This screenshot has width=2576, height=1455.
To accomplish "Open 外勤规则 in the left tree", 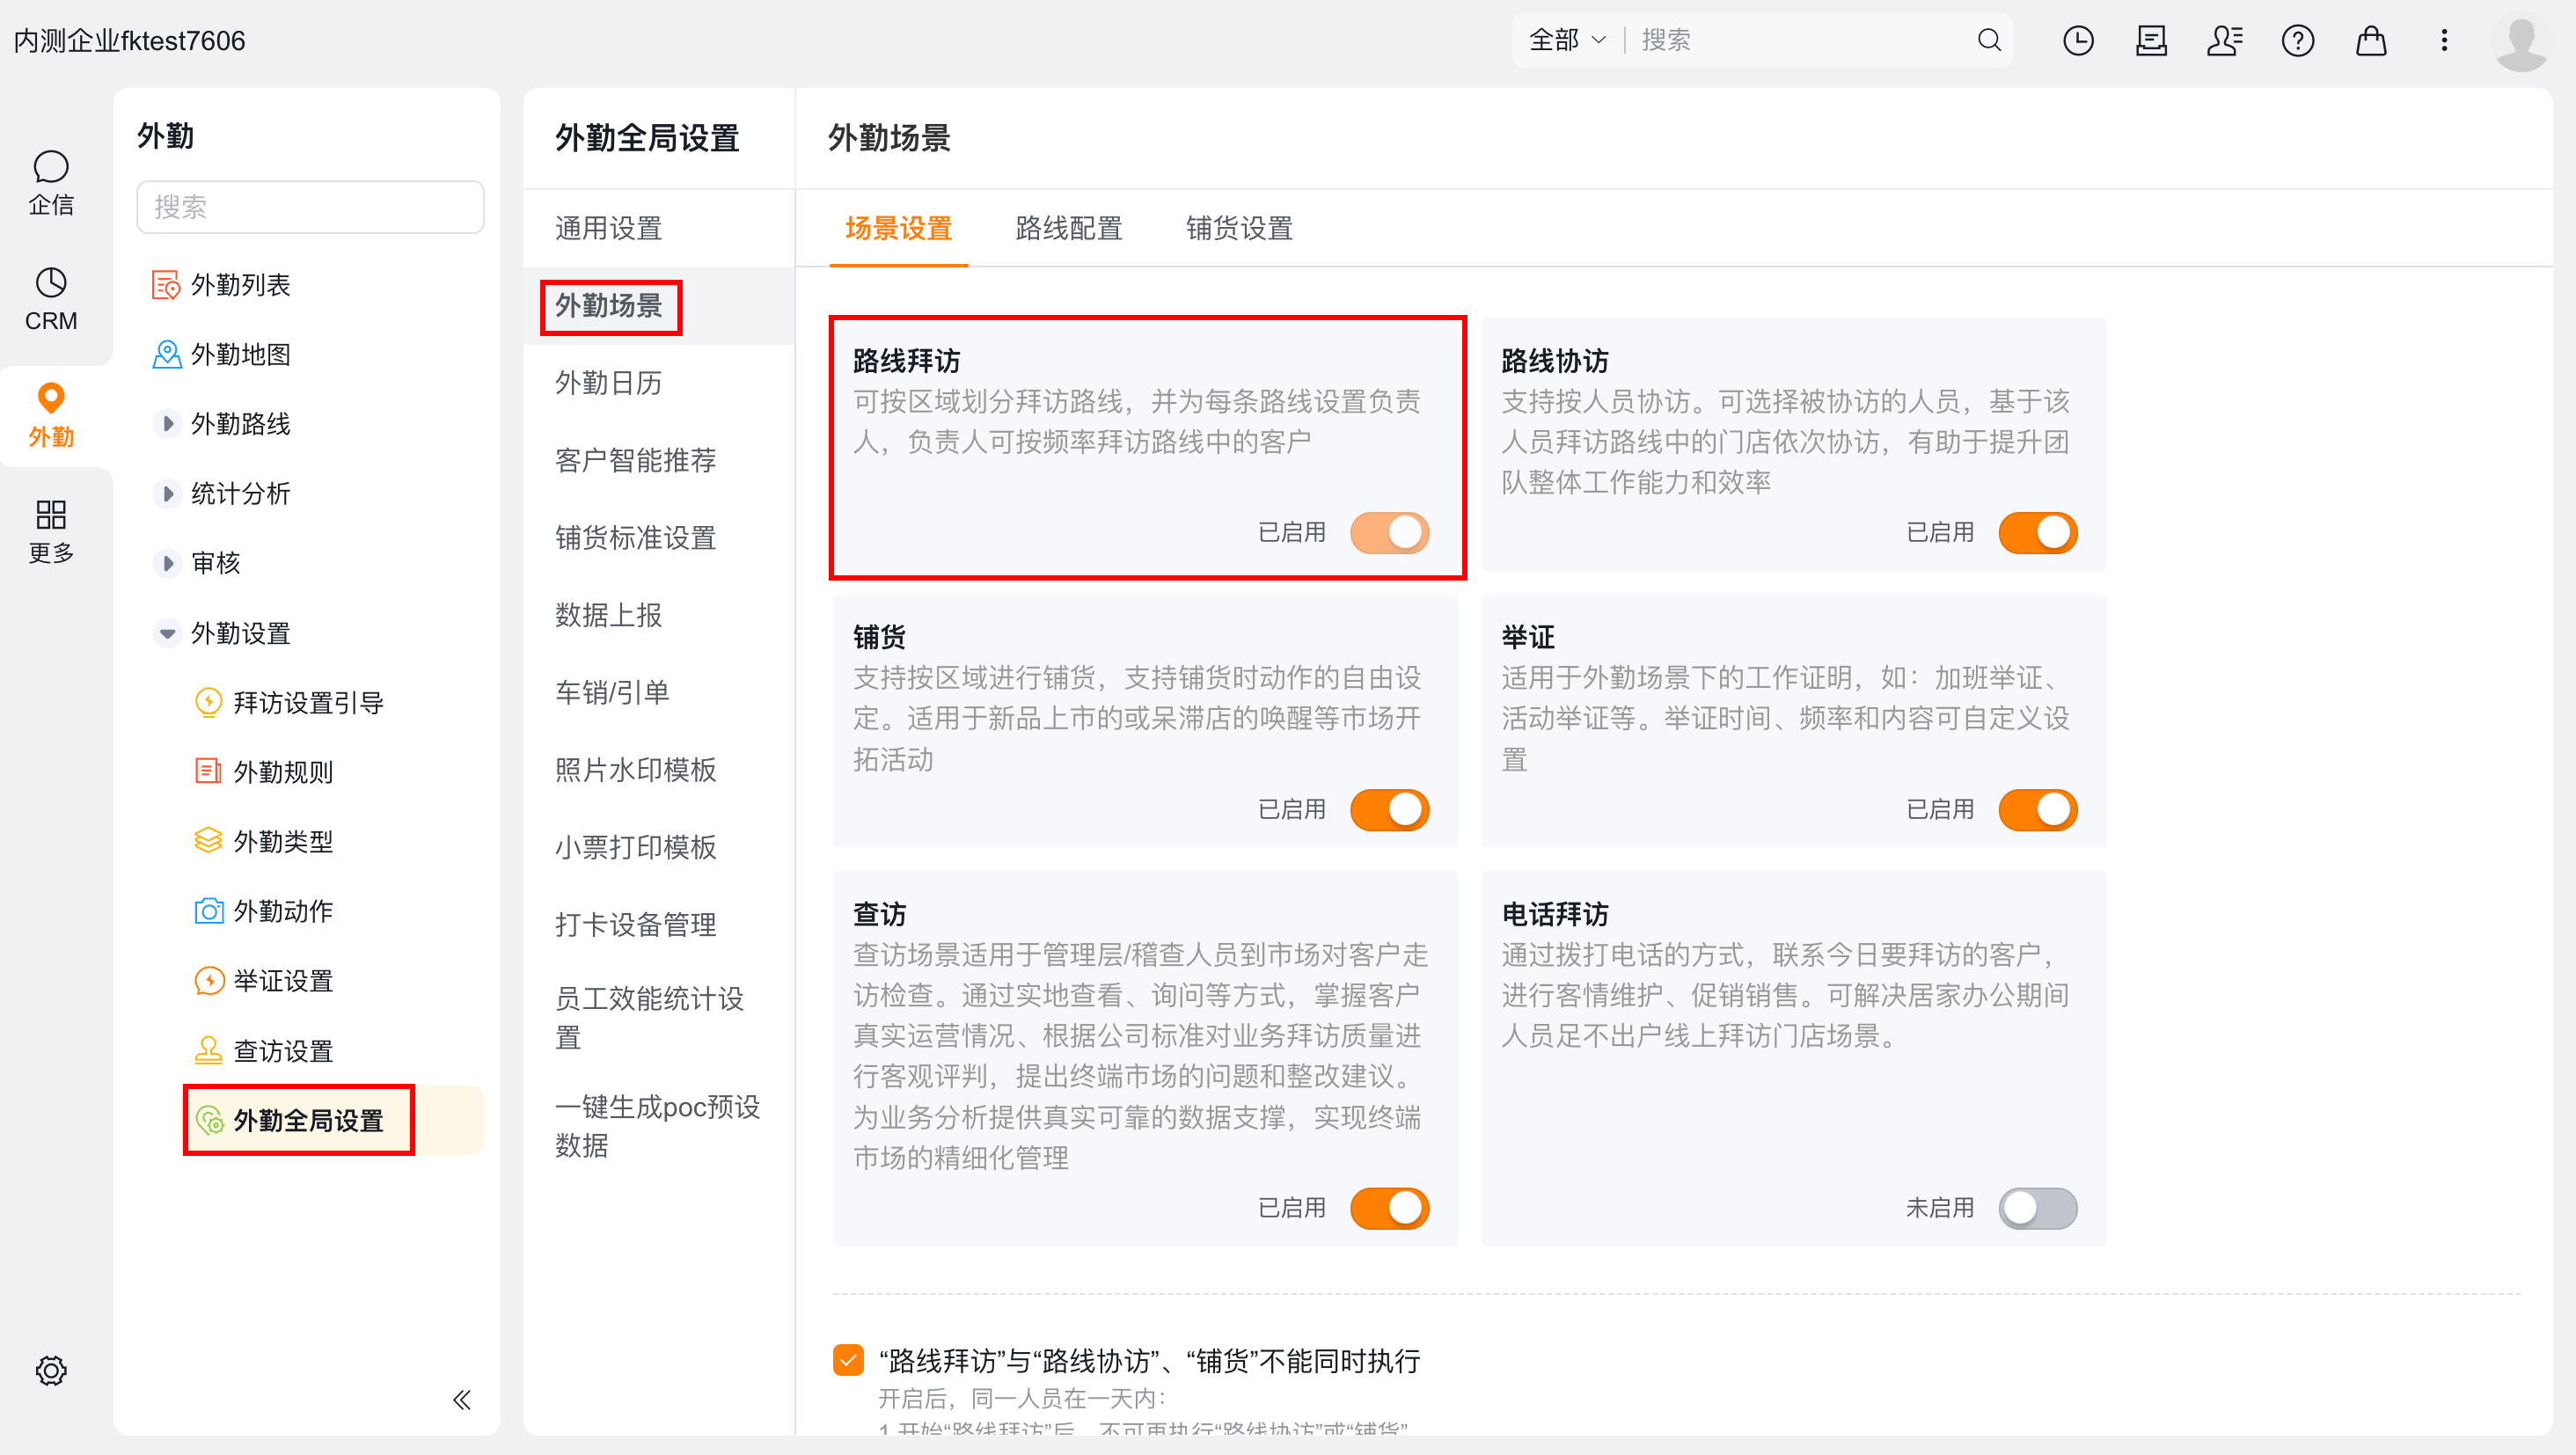I will point(283,772).
